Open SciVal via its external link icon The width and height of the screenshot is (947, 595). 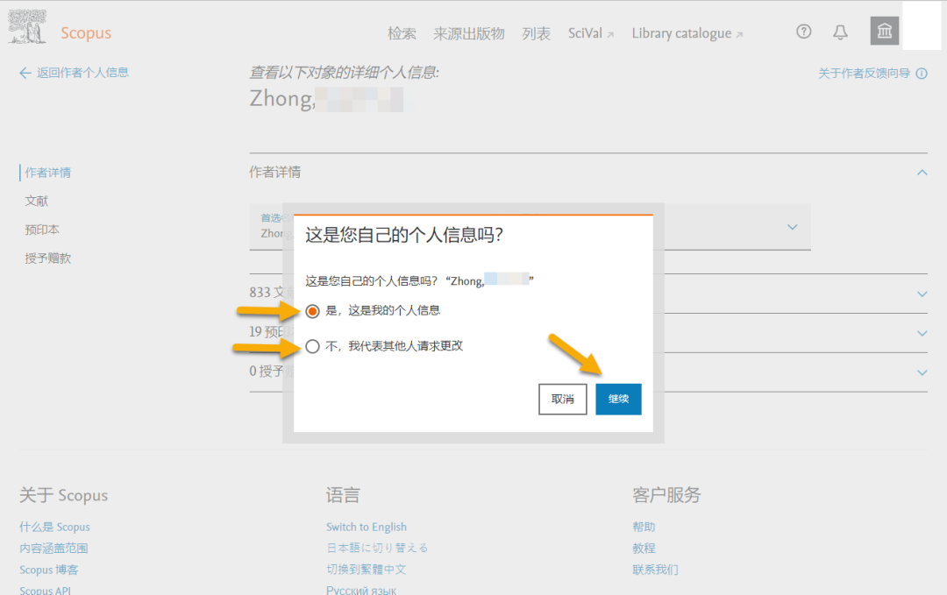click(x=610, y=32)
